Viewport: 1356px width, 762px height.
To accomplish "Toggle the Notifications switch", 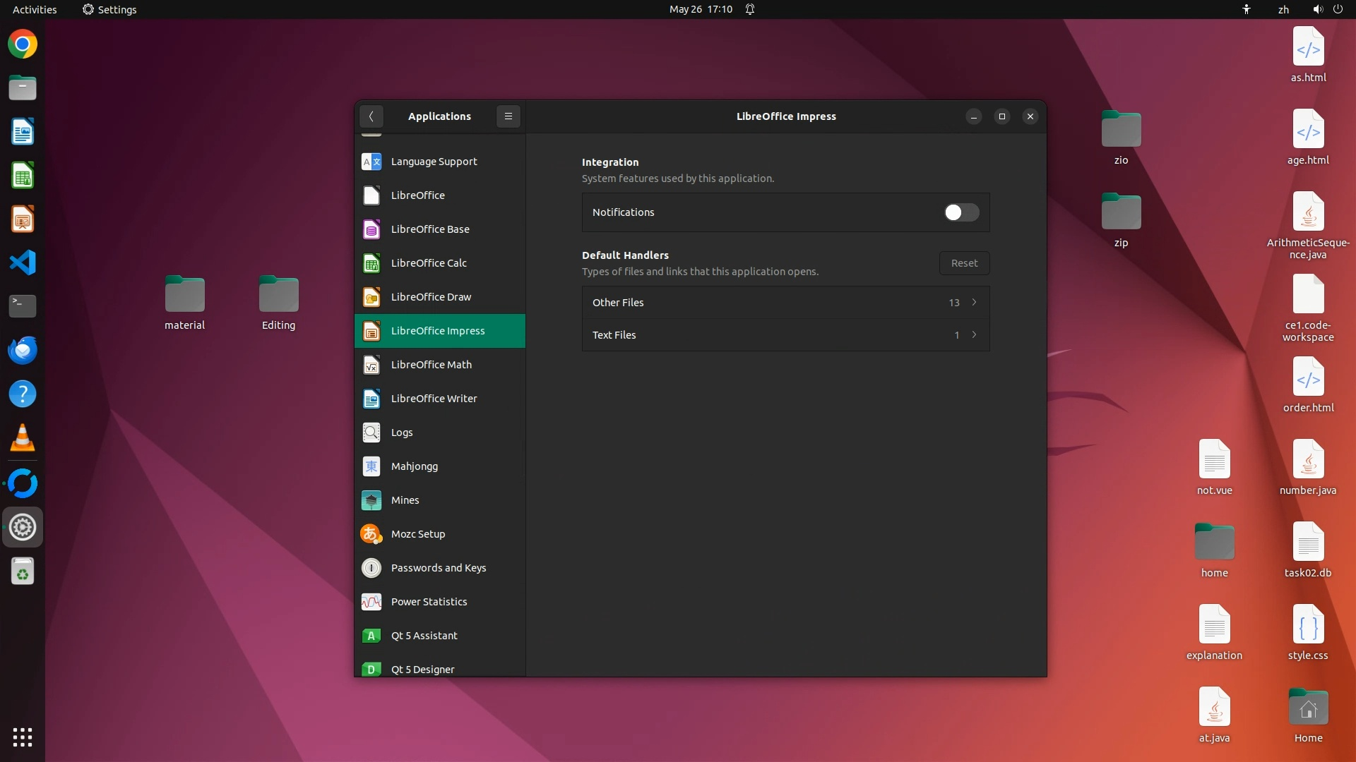I will click(961, 212).
